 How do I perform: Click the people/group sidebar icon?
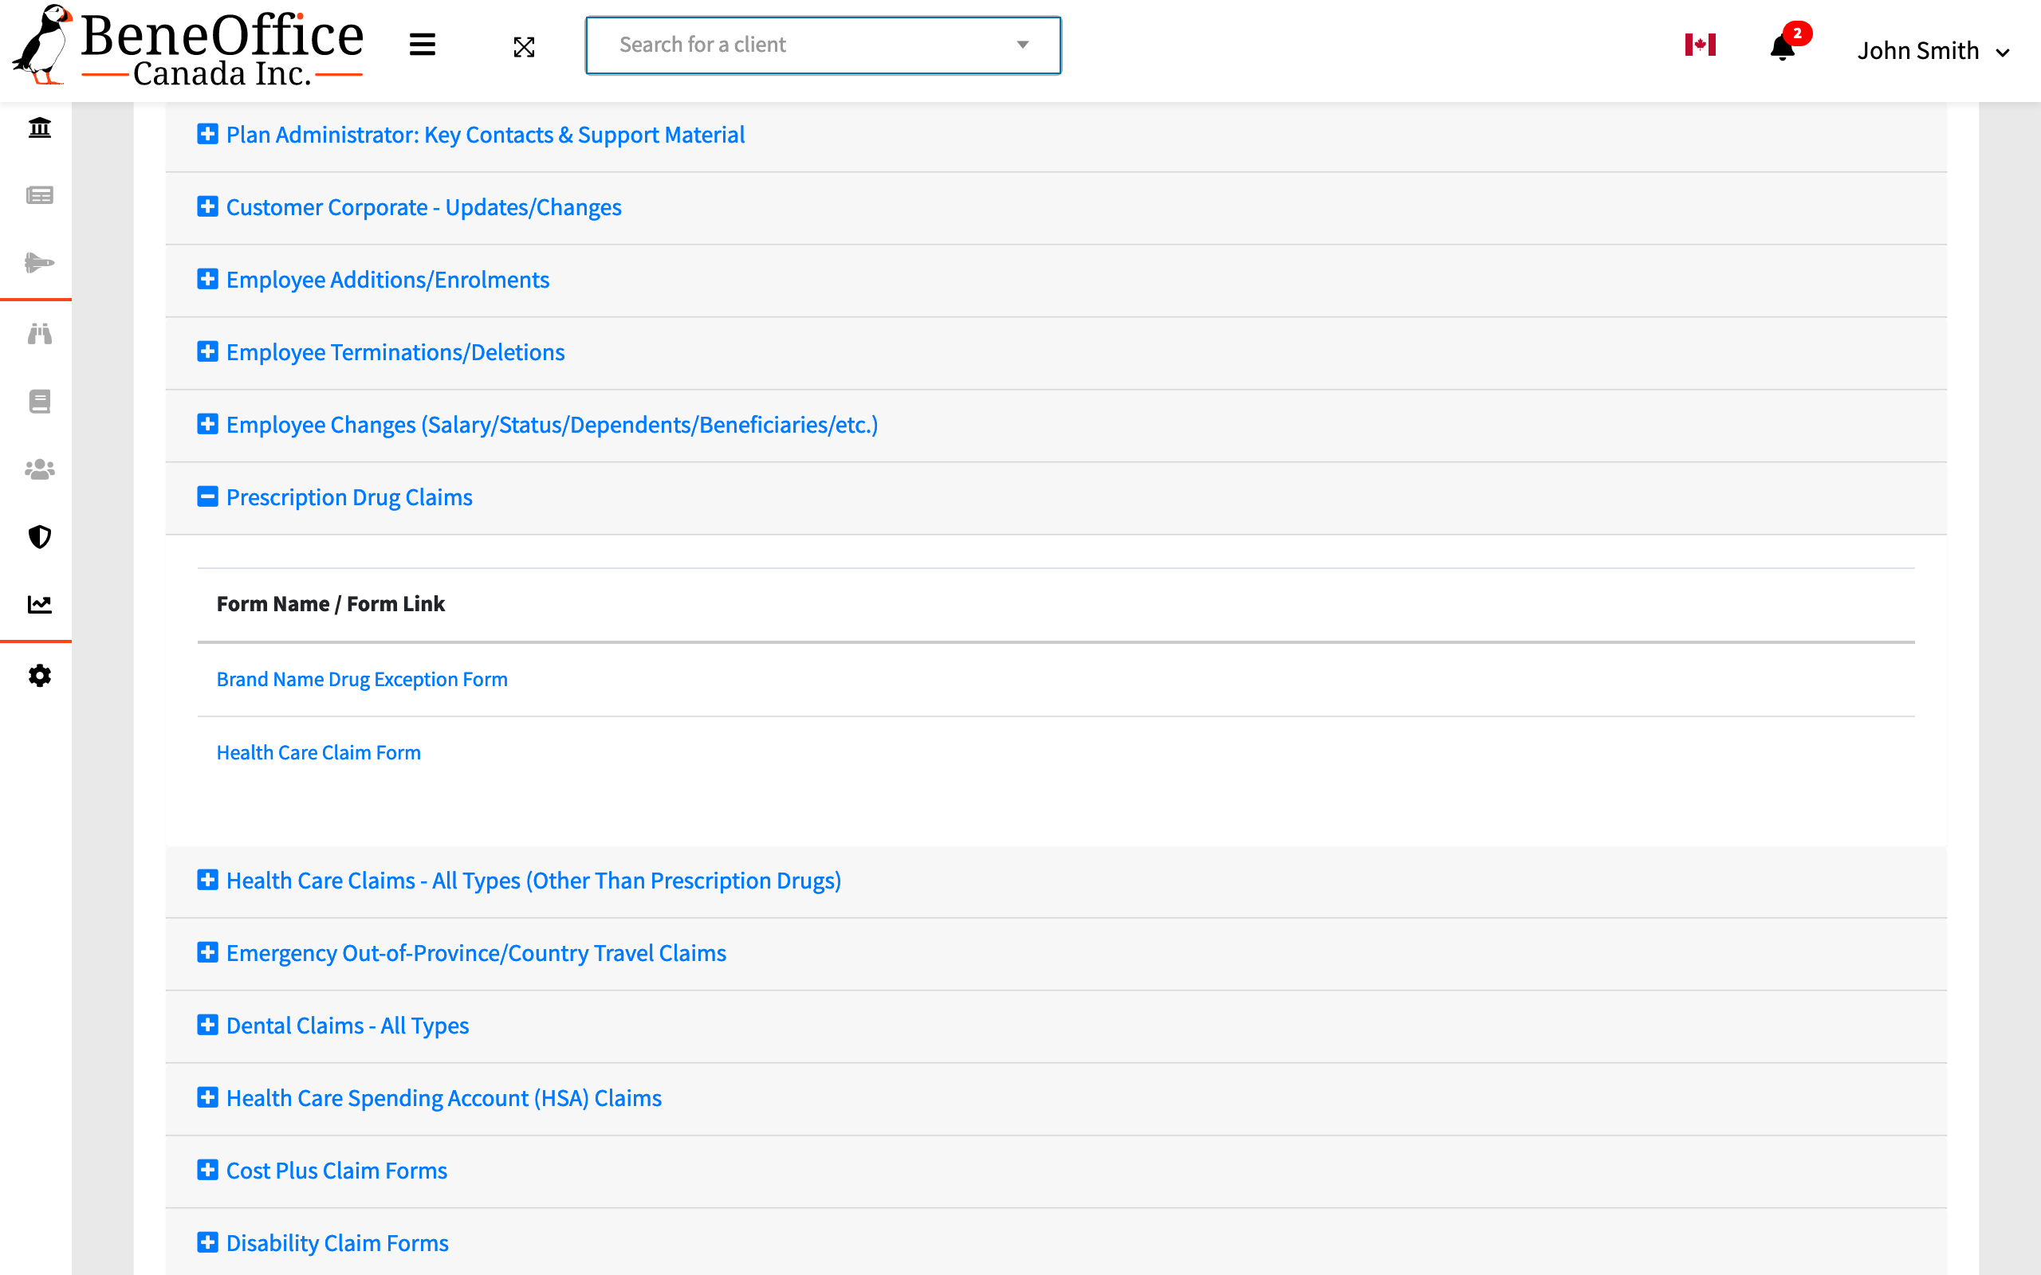40,470
